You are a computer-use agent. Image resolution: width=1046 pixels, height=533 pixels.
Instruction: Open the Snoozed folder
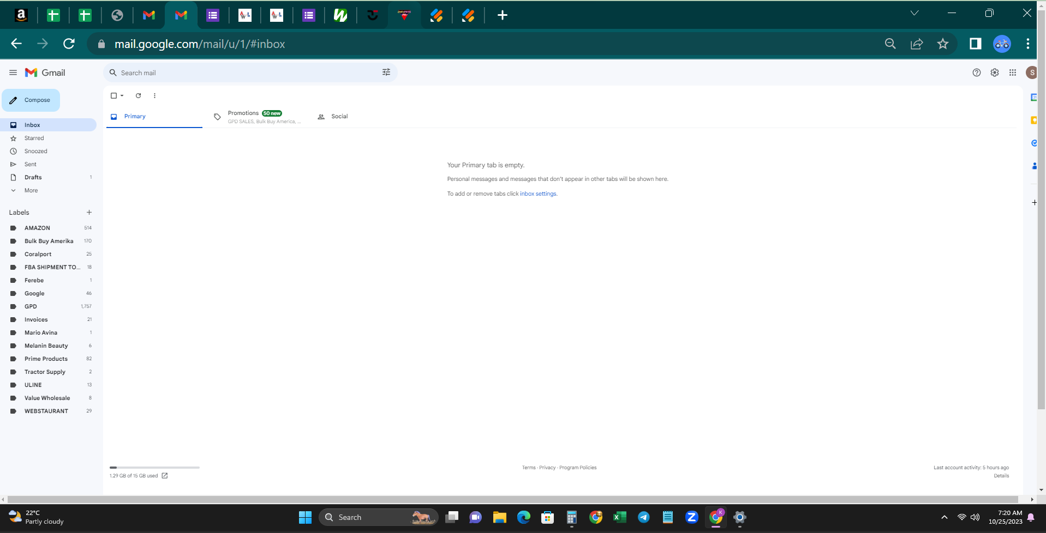tap(48, 151)
